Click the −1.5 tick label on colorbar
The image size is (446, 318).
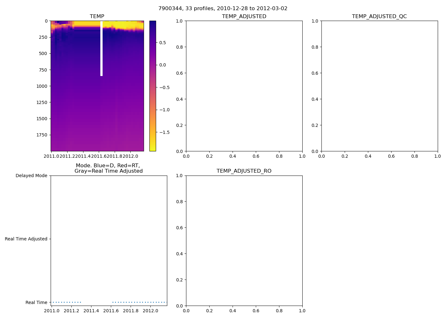point(164,132)
